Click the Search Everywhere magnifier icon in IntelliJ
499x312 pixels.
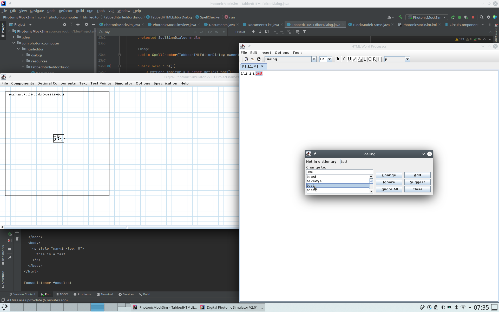pyautogui.click(x=481, y=17)
